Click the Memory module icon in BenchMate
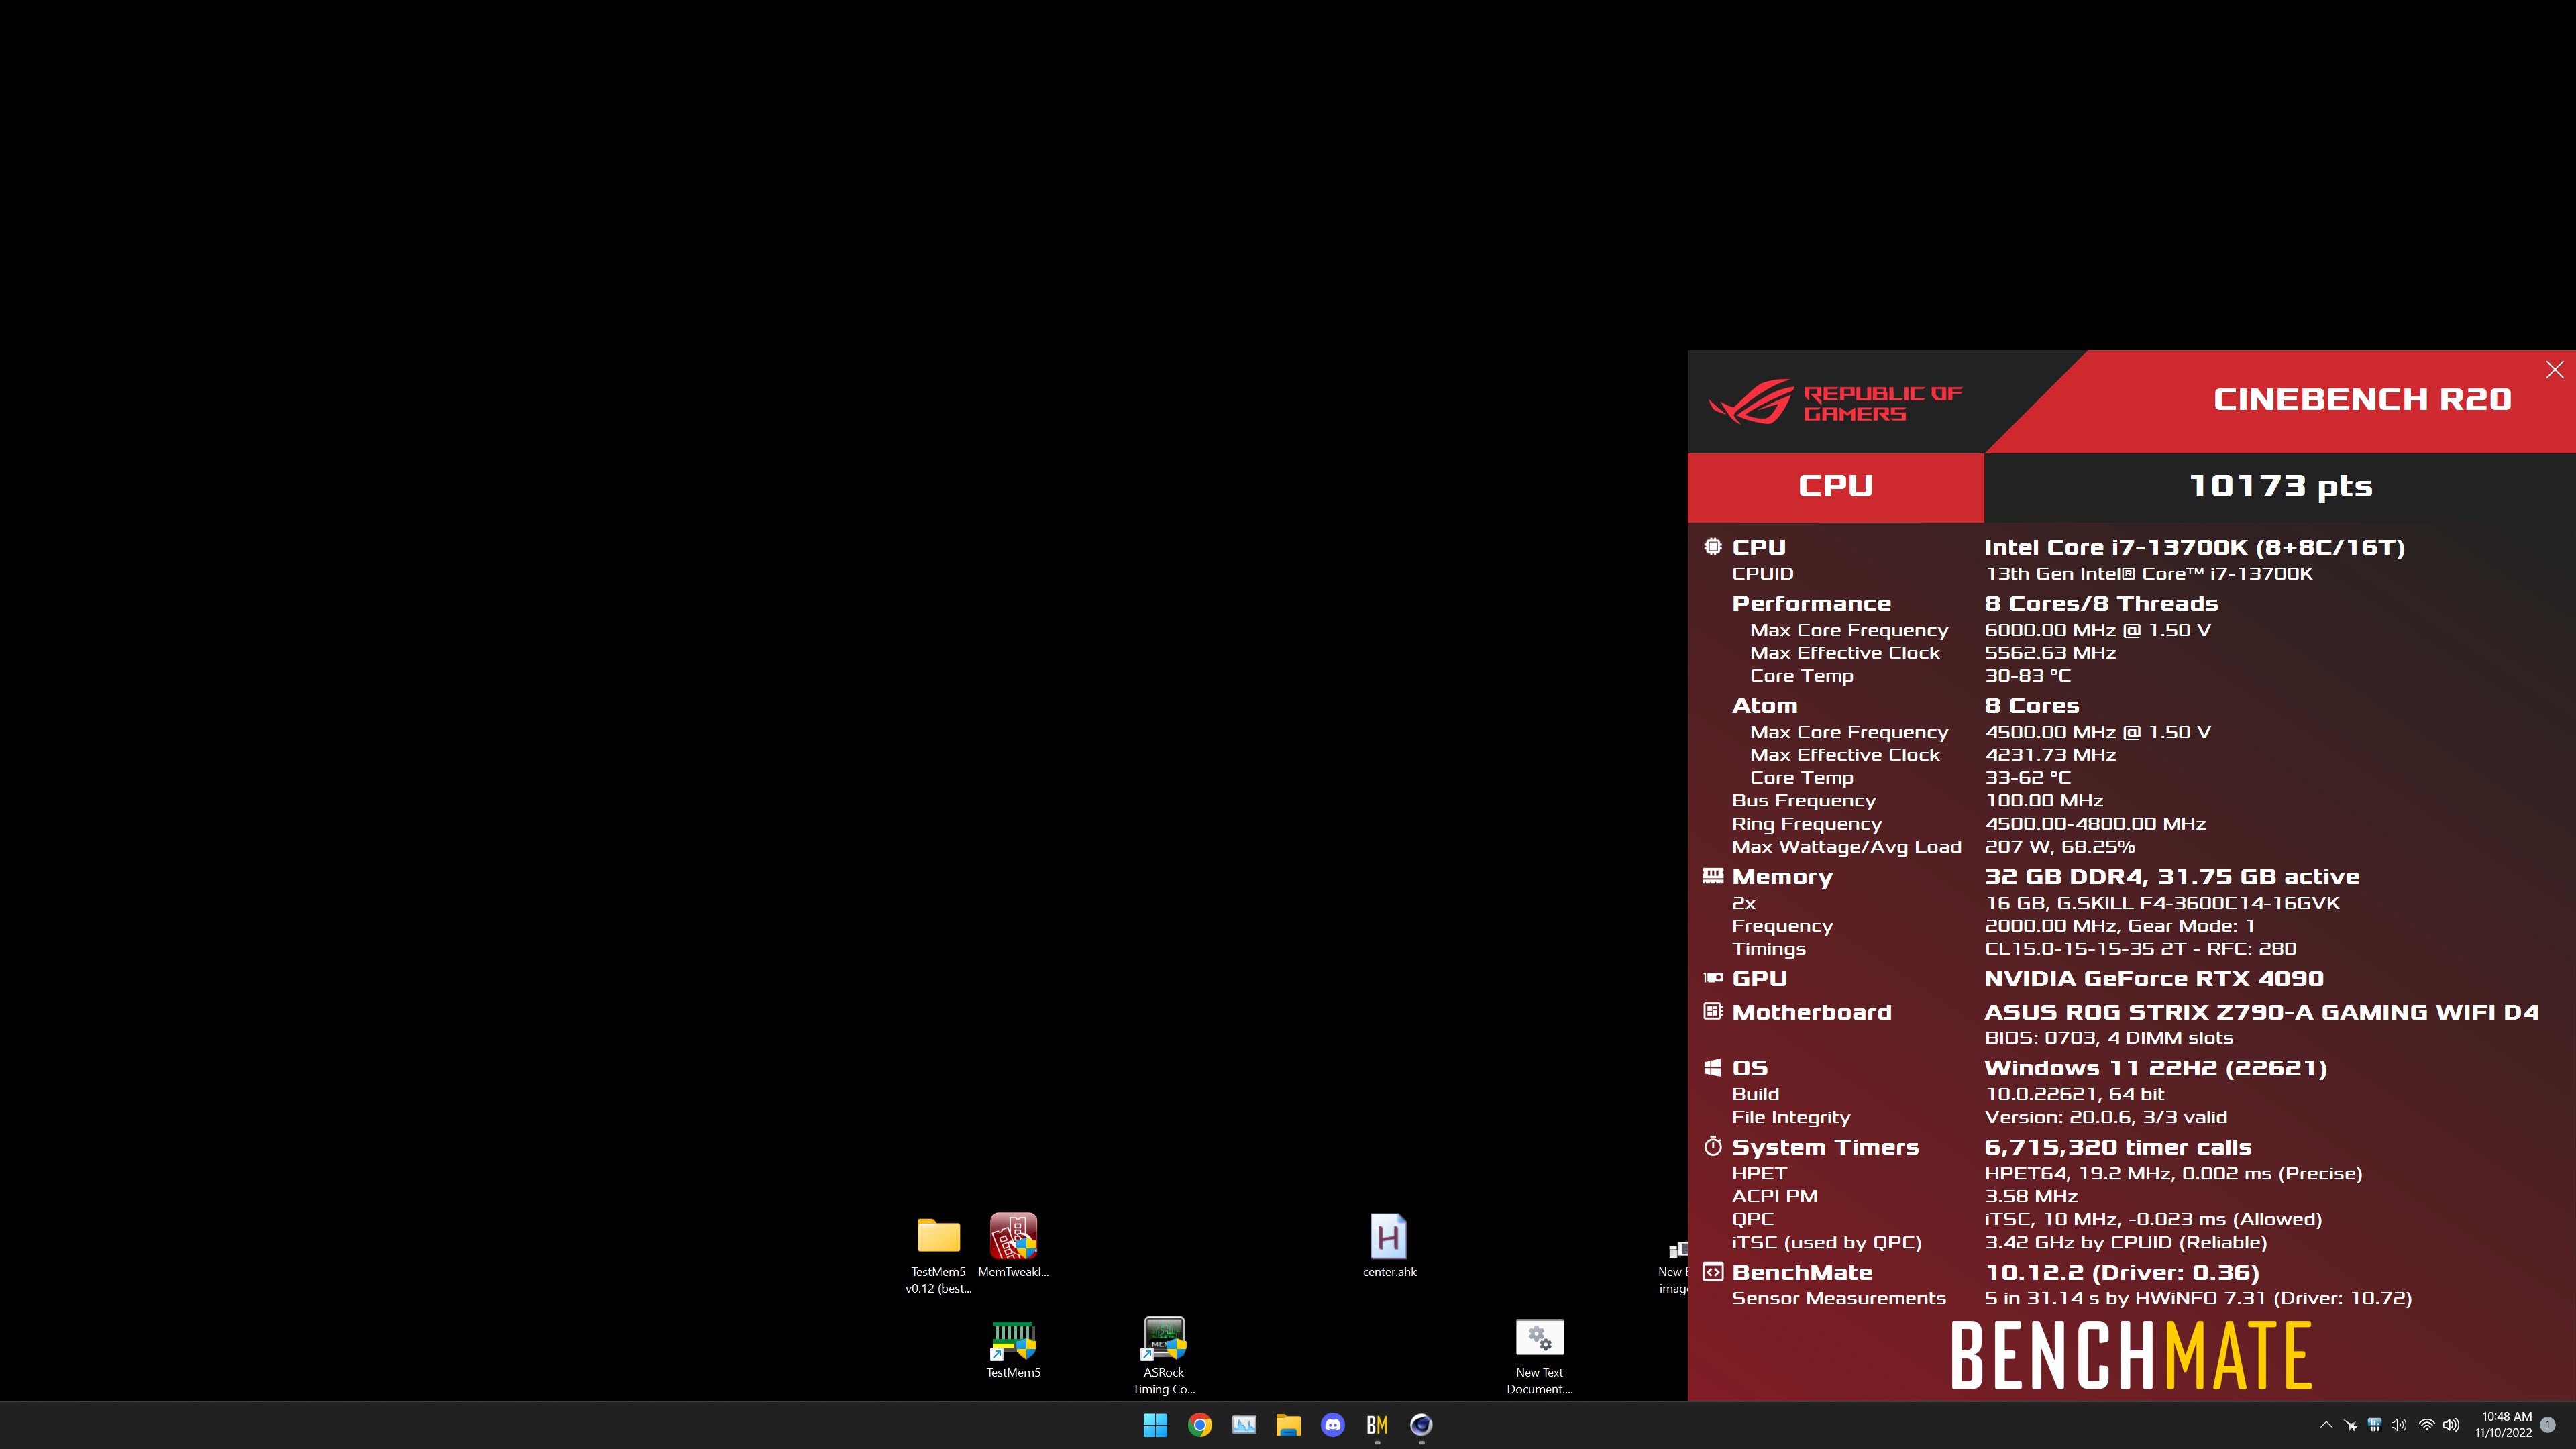This screenshot has height=1449, width=2576. [x=1713, y=876]
